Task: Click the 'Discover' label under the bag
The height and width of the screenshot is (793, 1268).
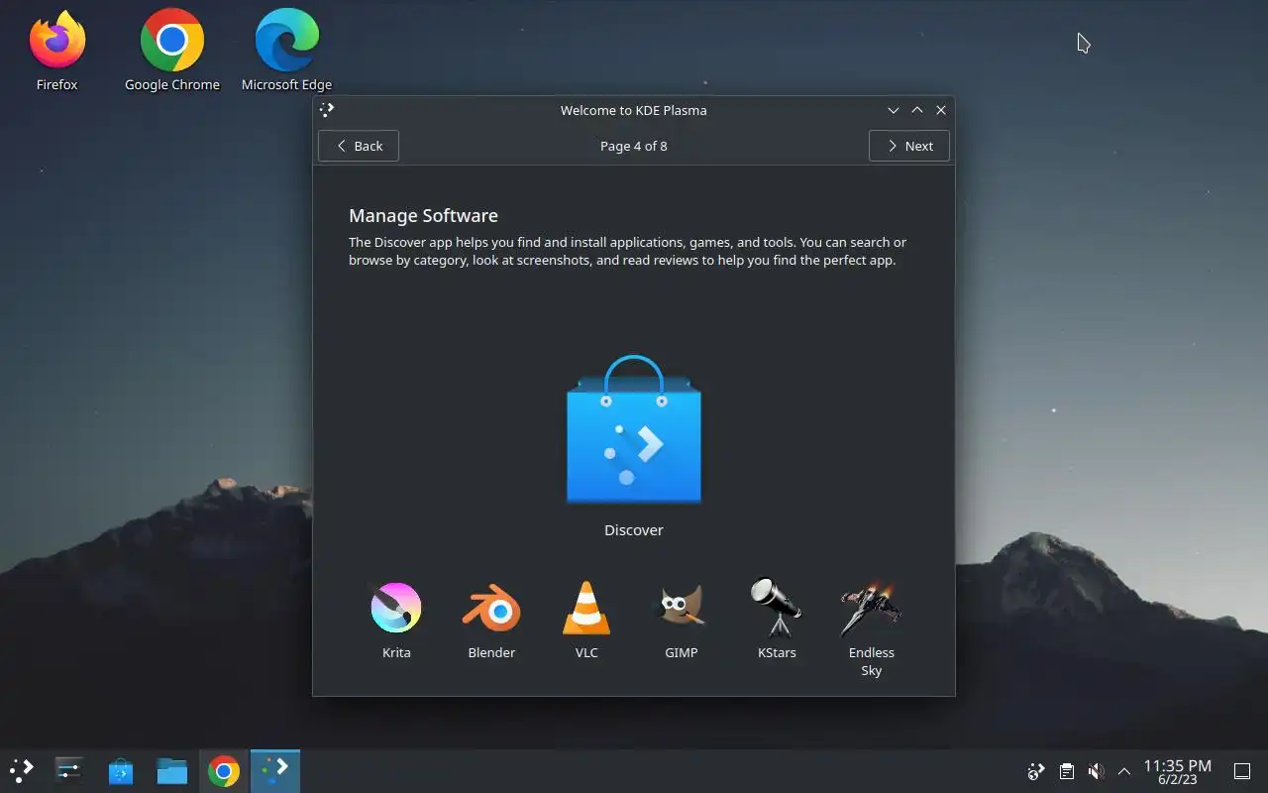Action: 634,530
